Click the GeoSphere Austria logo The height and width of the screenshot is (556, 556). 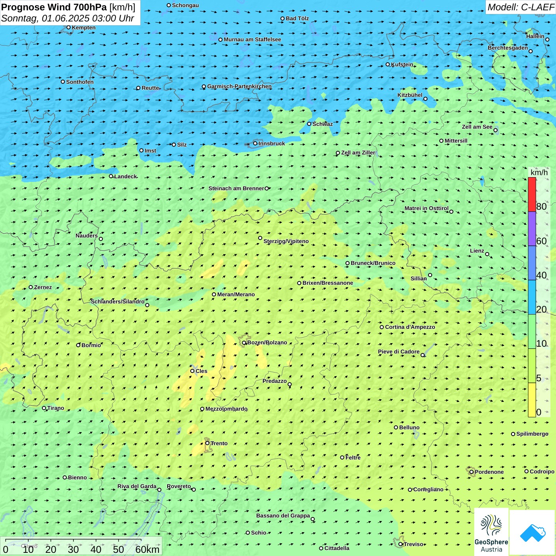[x=491, y=532]
